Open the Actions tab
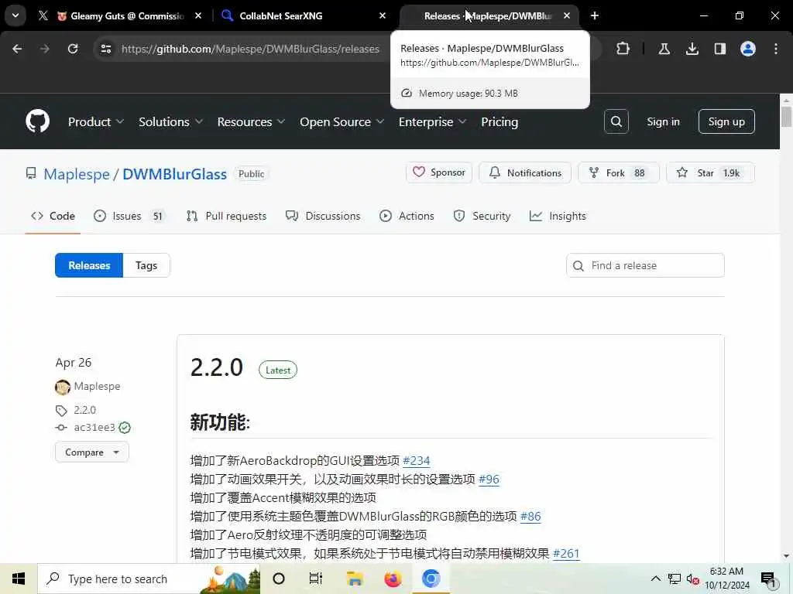Screen dimensions: 793x594 [x=407, y=216]
